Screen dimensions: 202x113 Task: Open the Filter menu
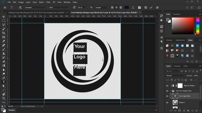click(48, 2)
